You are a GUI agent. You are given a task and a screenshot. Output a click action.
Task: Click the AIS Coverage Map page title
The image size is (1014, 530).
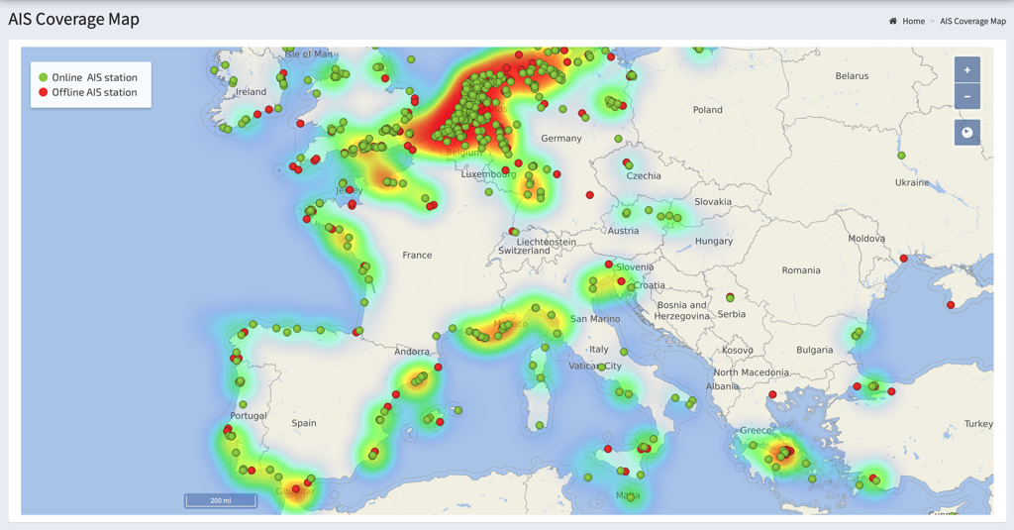74,19
